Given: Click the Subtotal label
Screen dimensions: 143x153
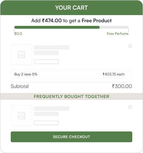Looking at the screenshot, I should (x=20, y=86).
